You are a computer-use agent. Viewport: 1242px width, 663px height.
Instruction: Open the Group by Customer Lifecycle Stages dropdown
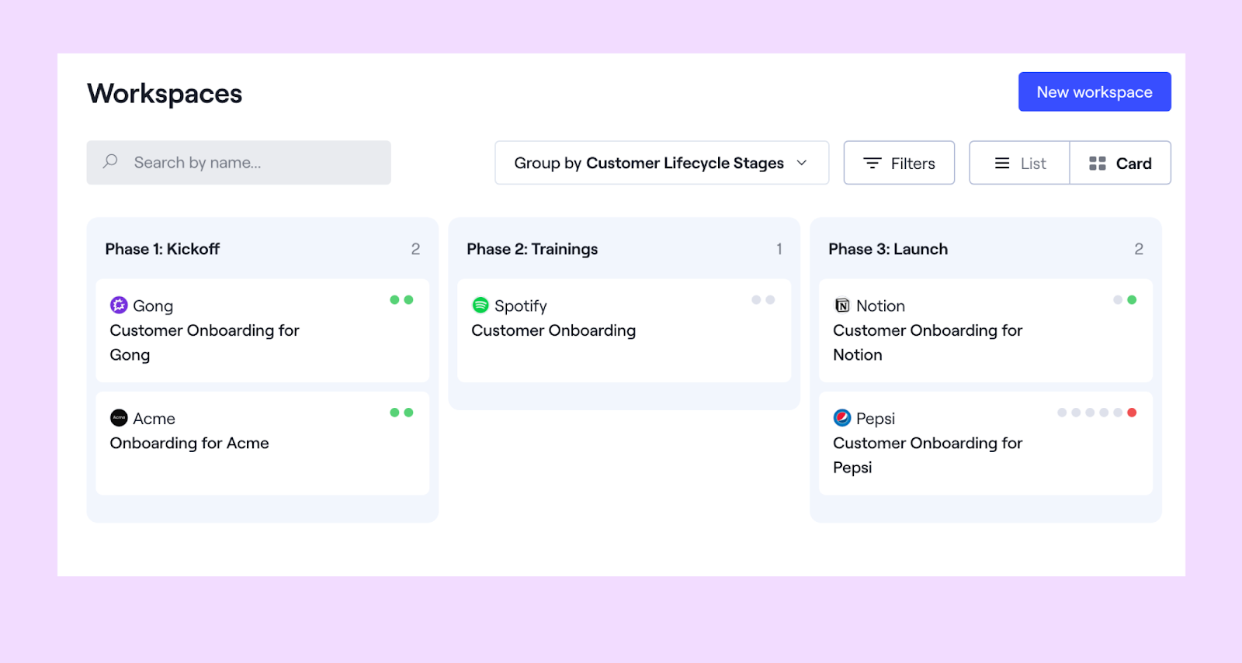point(661,163)
